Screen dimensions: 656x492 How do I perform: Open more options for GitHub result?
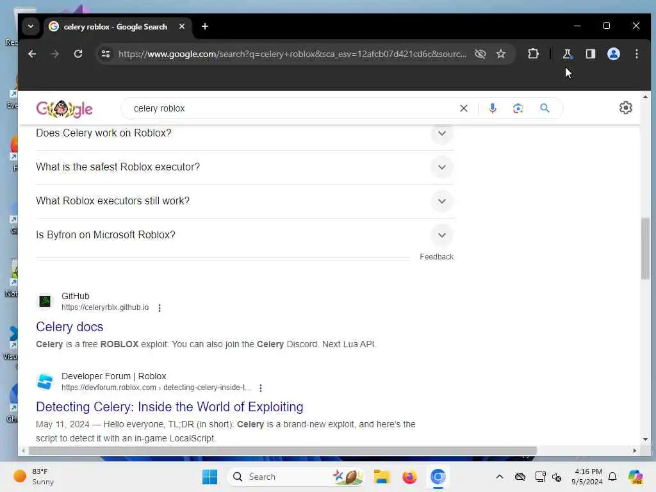(160, 308)
